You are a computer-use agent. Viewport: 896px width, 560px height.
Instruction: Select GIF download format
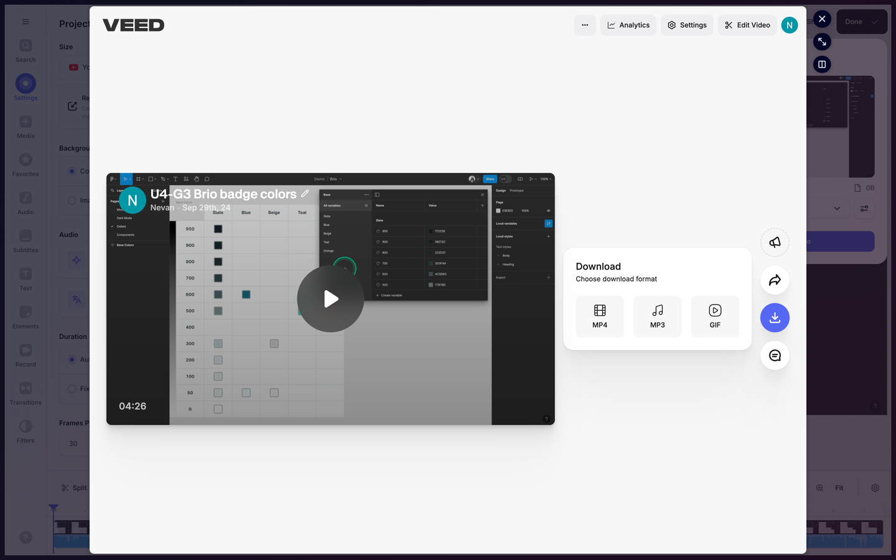(715, 316)
